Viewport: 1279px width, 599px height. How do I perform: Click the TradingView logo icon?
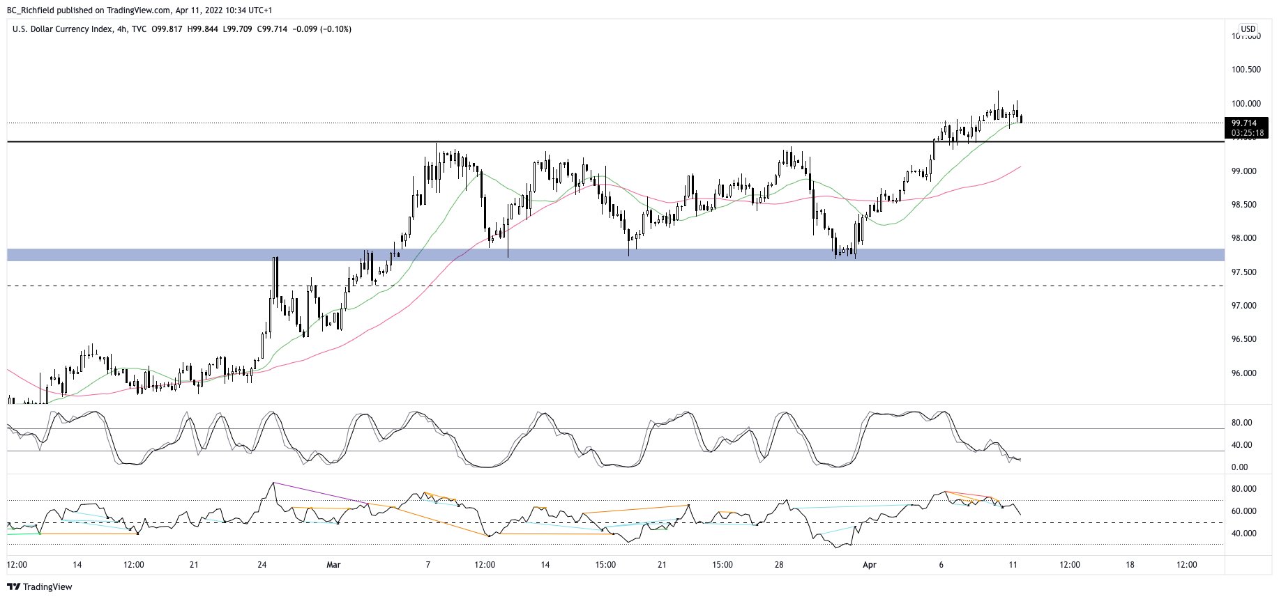13,586
